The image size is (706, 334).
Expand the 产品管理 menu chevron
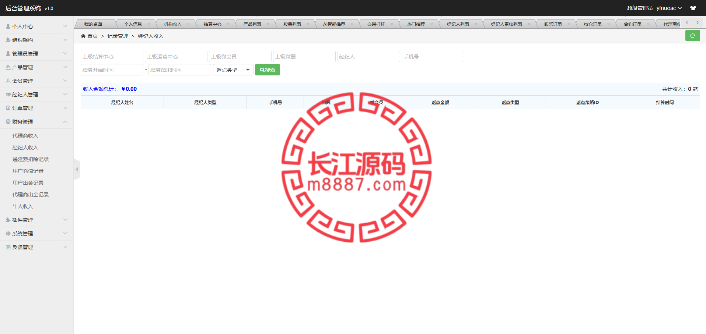(x=65, y=67)
